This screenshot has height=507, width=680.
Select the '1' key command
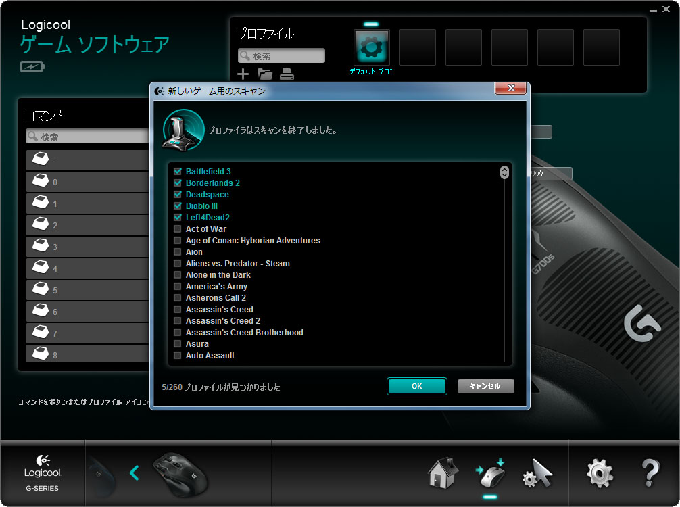point(87,203)
